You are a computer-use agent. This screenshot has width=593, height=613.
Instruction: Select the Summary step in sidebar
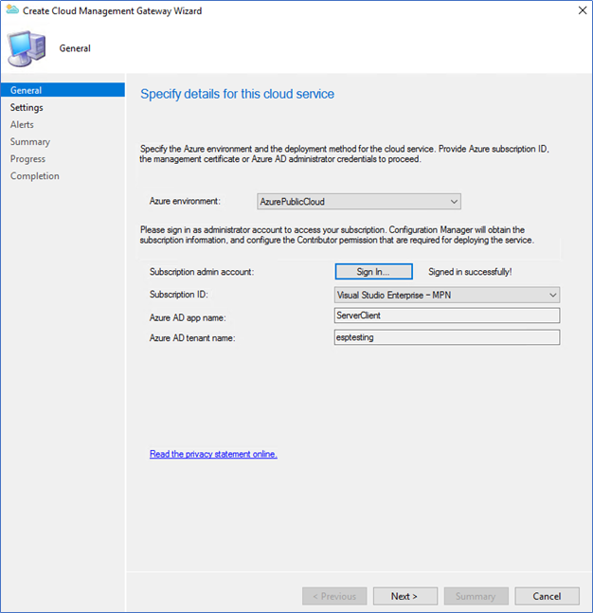[30, 141]
